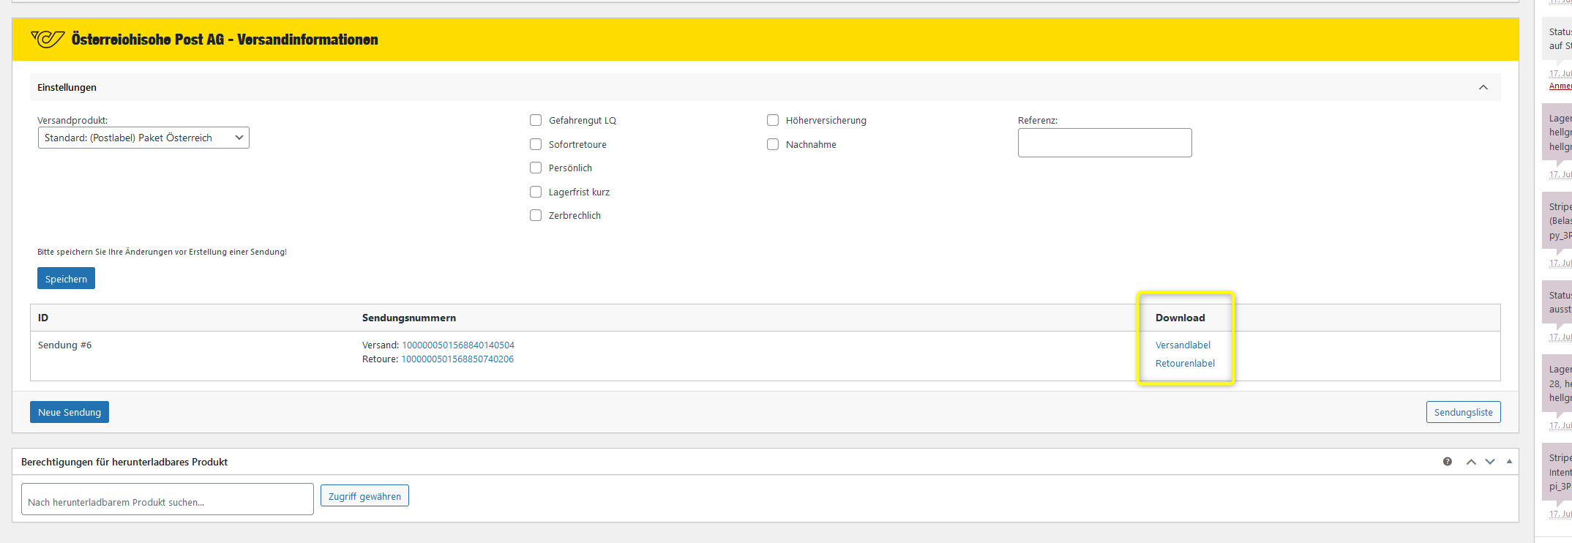1572x543 pixels.
Task: Download the Retourenlabel
Action: [1185, 363]
